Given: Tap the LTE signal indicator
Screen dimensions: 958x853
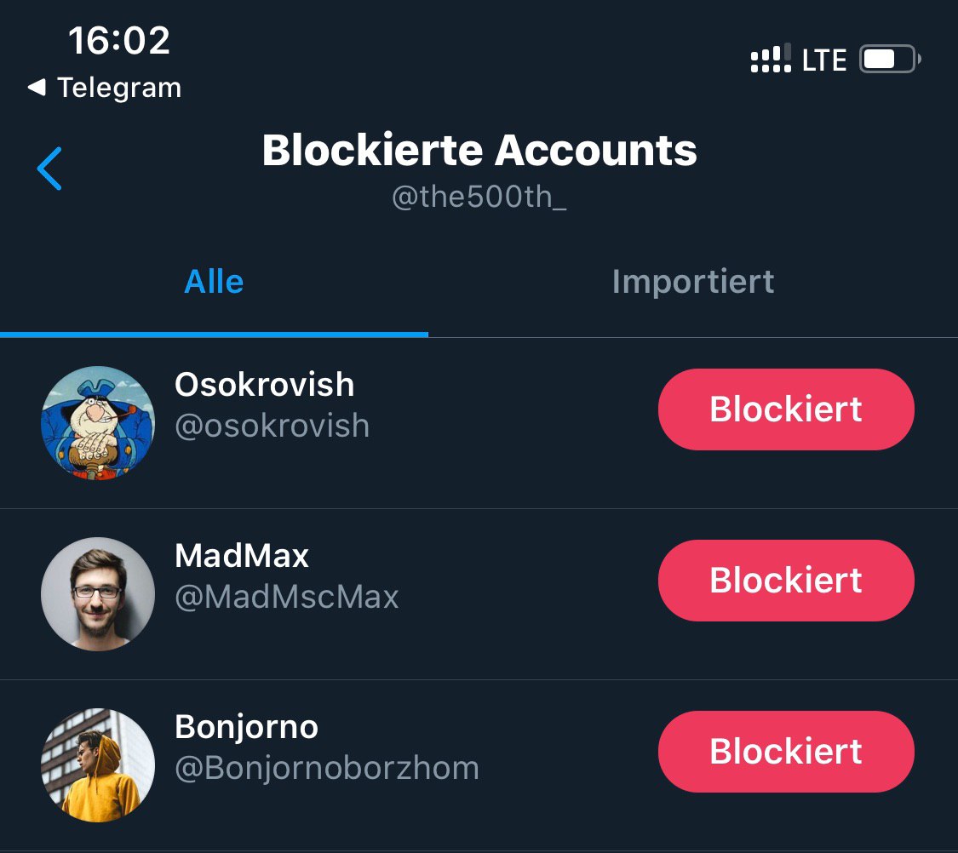Looking at the screenshot, I should [824, 60].
